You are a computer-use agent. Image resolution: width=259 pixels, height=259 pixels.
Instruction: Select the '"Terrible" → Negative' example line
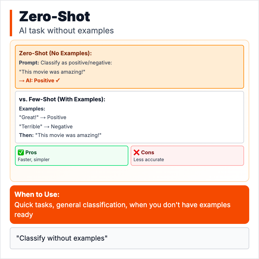46,127
